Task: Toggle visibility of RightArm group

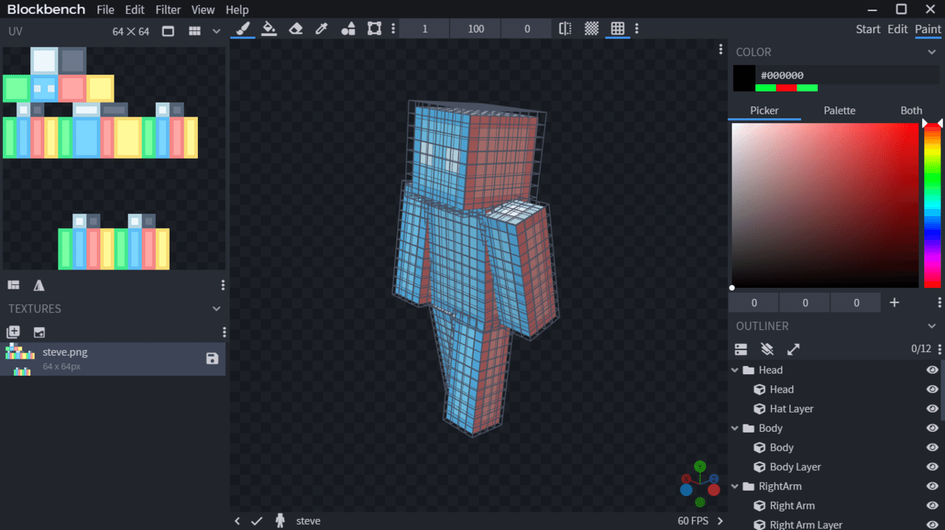Action: tap(932, 487)
